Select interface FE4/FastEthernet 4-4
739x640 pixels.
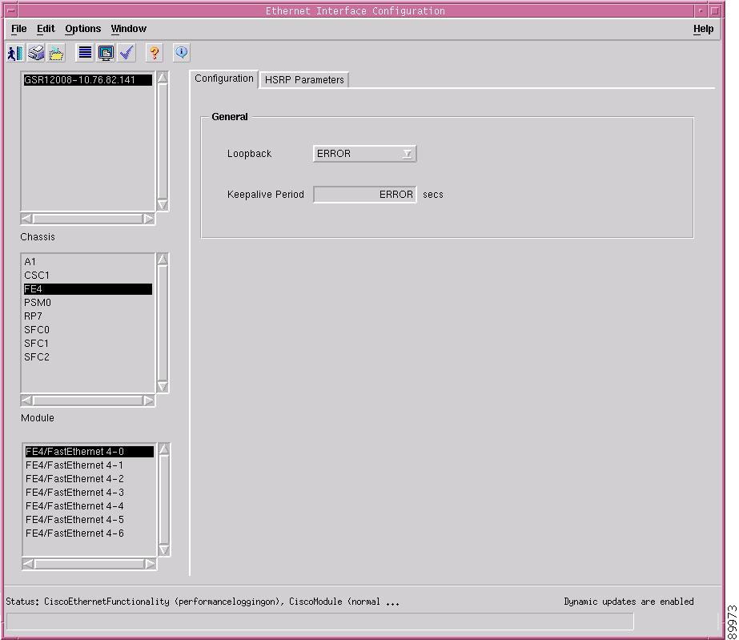click(x=89, y=506)
